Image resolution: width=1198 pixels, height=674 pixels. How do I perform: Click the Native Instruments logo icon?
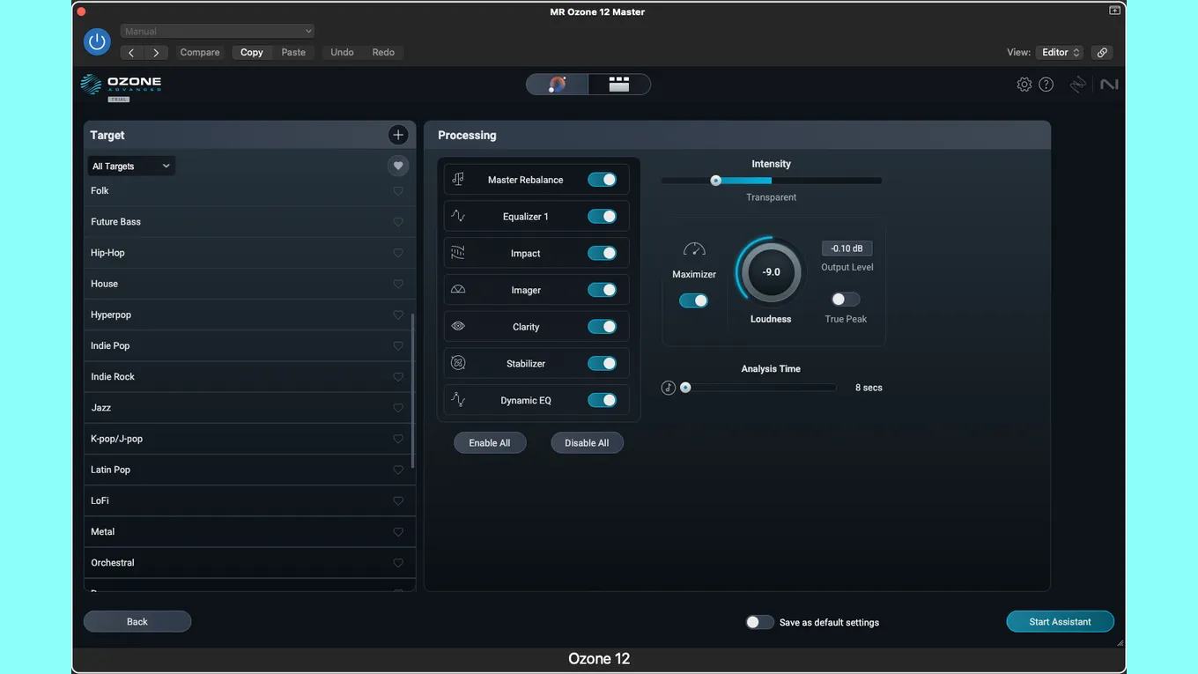[1109, 85]
